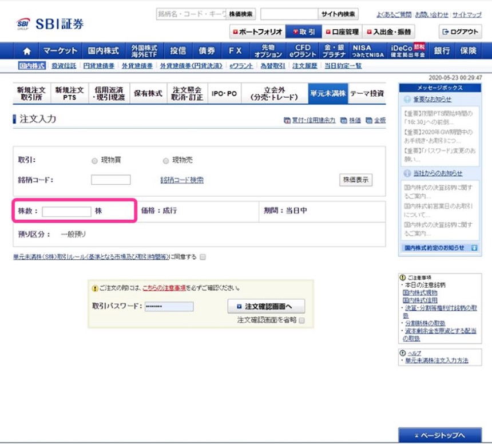The image size is (492, 444).
Task: Select the 現物売 radio button
Action: pos(166,161)
